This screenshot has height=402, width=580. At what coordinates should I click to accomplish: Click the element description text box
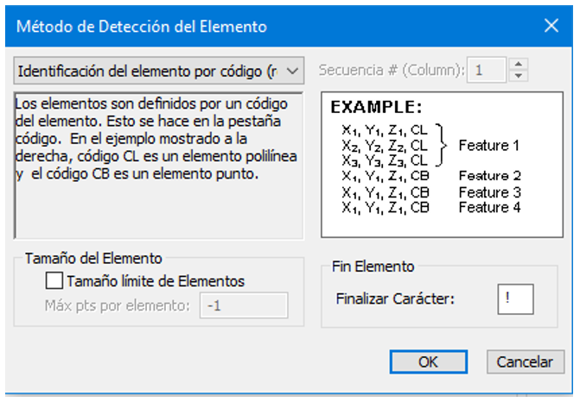point(159,164)
